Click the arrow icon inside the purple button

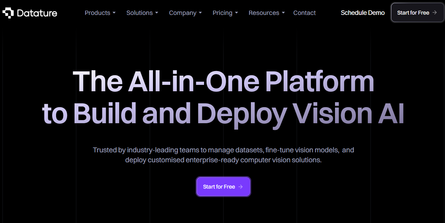pos(241,187)
